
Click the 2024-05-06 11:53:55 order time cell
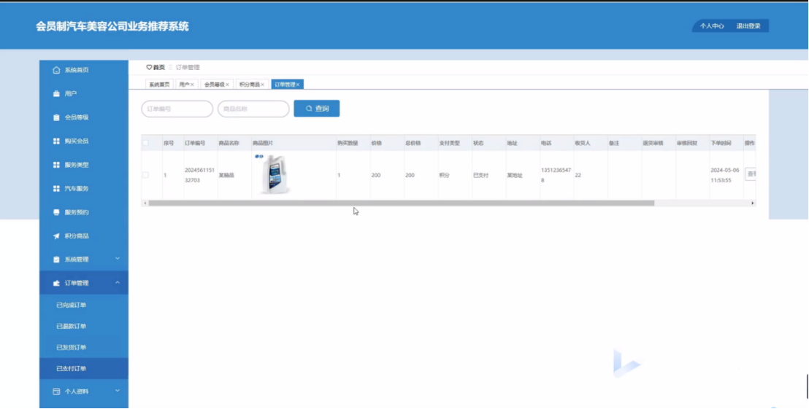(x=724, y=175)
